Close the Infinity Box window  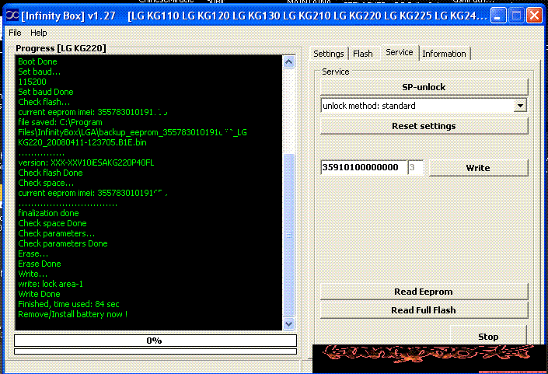[534, 16]
